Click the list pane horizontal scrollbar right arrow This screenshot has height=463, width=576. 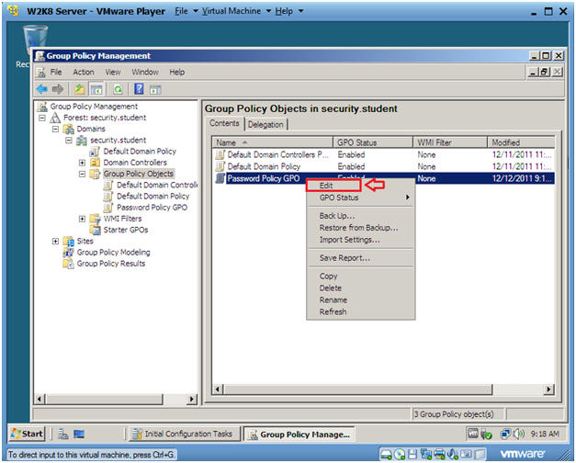[548, 390]
